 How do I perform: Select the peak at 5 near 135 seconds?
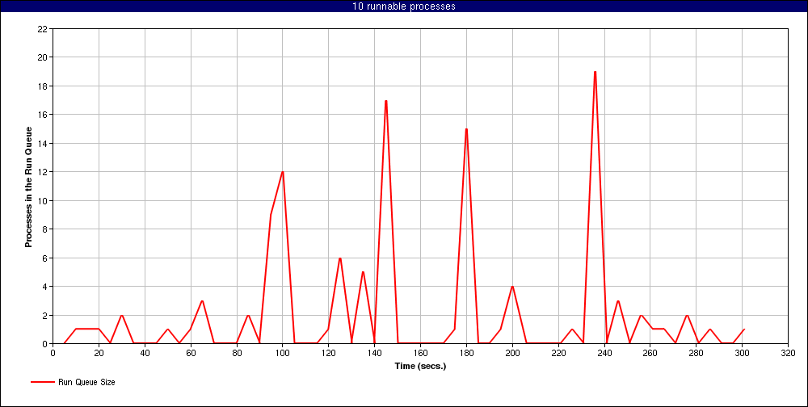click(x=363, y=272)
